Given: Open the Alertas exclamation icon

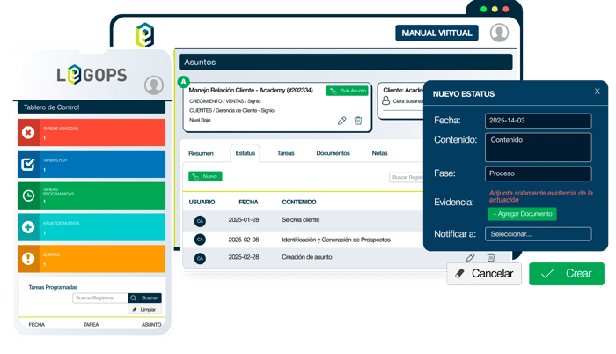Looking at the screenshot, I should [x=28, y=259].
